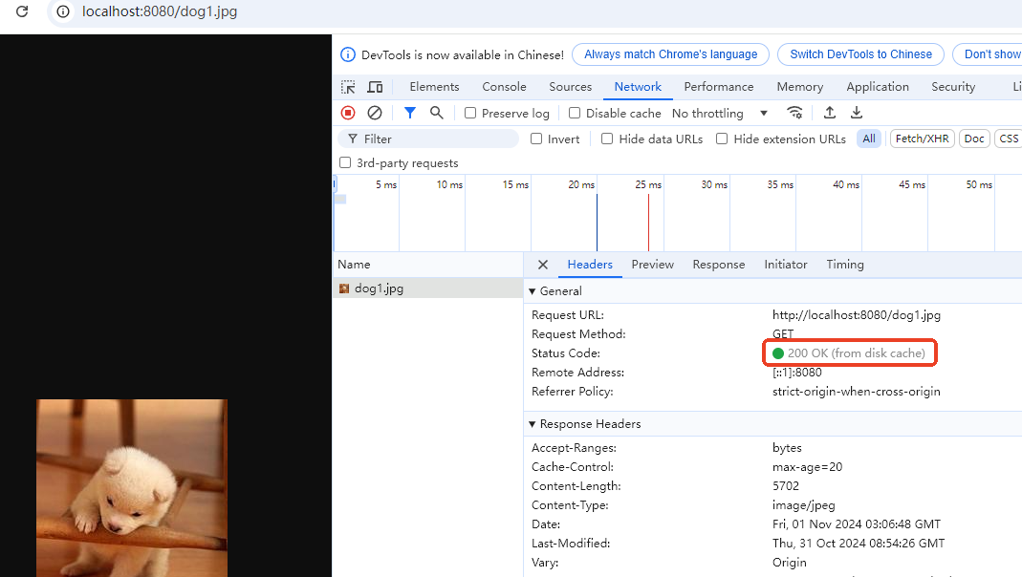Click import HAR file upload icon

830,113
